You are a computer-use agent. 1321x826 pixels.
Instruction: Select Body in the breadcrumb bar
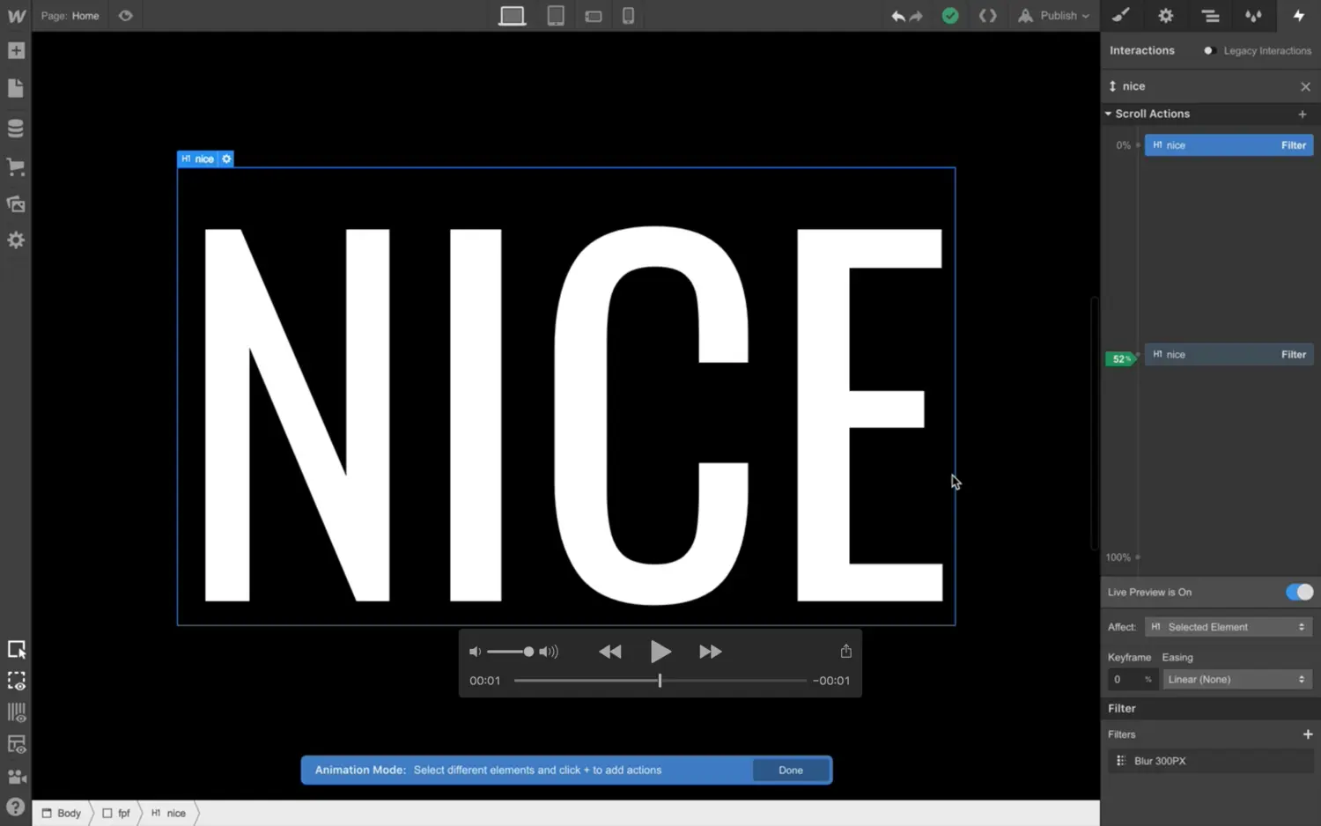click(62, 814)
